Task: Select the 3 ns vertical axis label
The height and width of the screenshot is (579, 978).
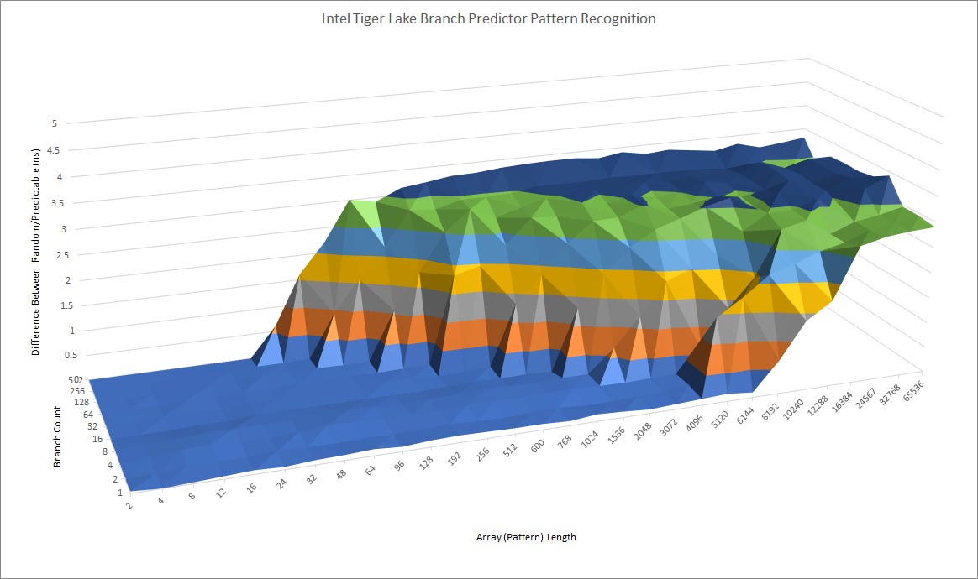Action: [64, 229]
